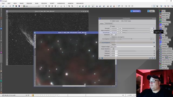173x97 pixels.
Task: Open the WINDOW menu
Action: coord(71,4)
